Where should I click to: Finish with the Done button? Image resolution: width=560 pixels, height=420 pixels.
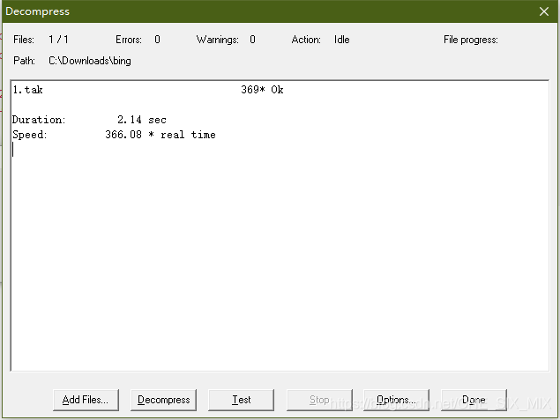(474, 400)
